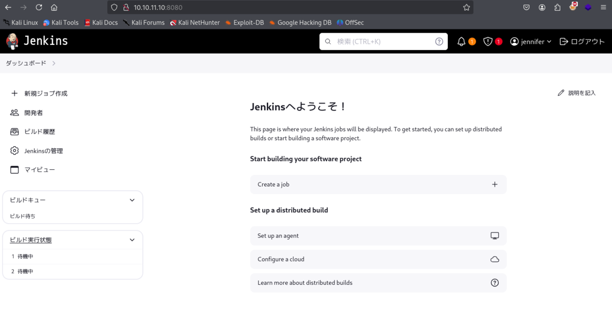Click Set up an agent button

coord(378,236)
